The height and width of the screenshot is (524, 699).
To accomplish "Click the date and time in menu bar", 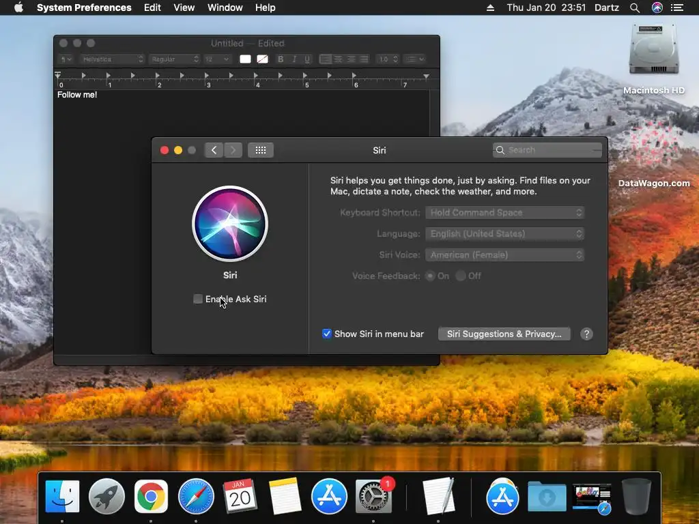I will click(546, 8).
